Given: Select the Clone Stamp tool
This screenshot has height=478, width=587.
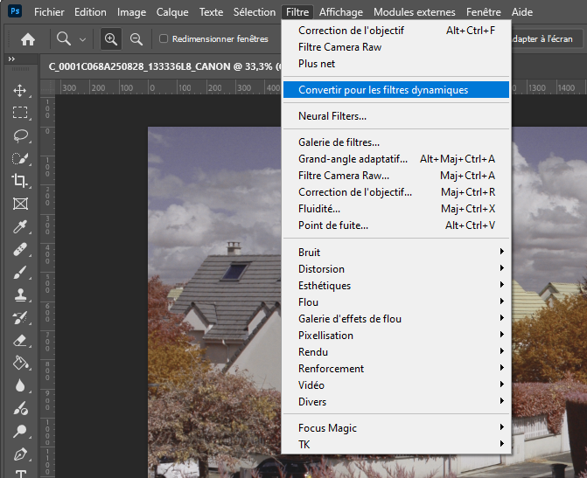Looking at the screenshot, I should (x=21, y=295).
